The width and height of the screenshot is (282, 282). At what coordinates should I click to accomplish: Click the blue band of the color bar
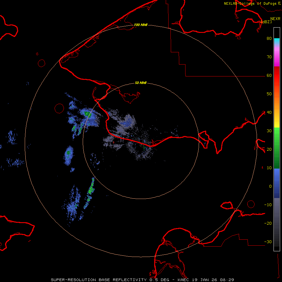pos(277,183)
